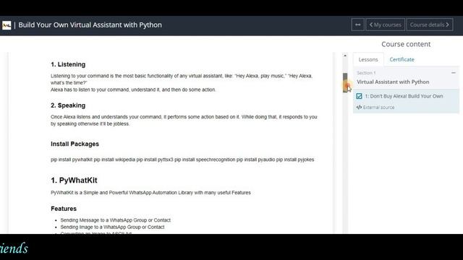
Task: Toggle lesson 1 completion checkbox
Action: 359,96
